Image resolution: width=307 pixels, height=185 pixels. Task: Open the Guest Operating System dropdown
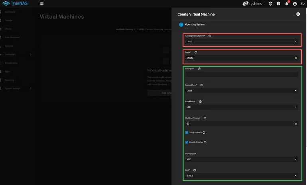click(x=242, y=41)
